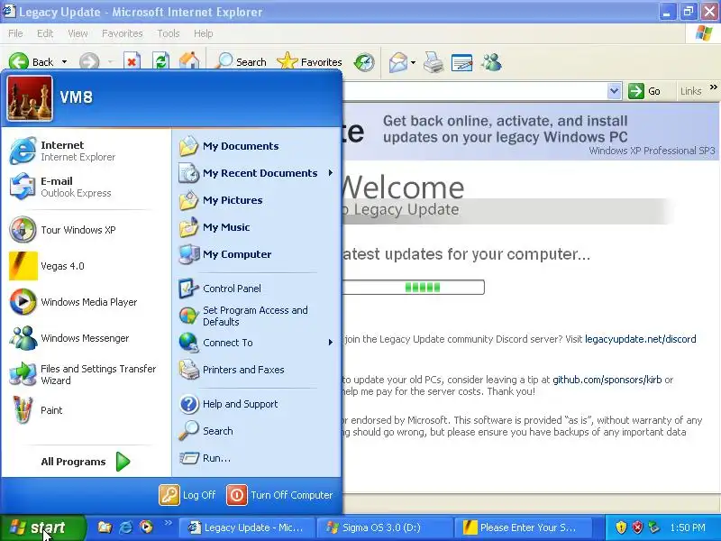Image resolution: width=721 pixels, height=541 pixels.
Task: Switch to Sigma OS 3.0 (D:) taskbar button
Action: (x=385, y=527)
